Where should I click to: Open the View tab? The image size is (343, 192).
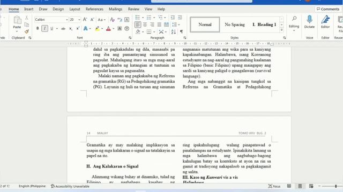[x=148, y=9]
